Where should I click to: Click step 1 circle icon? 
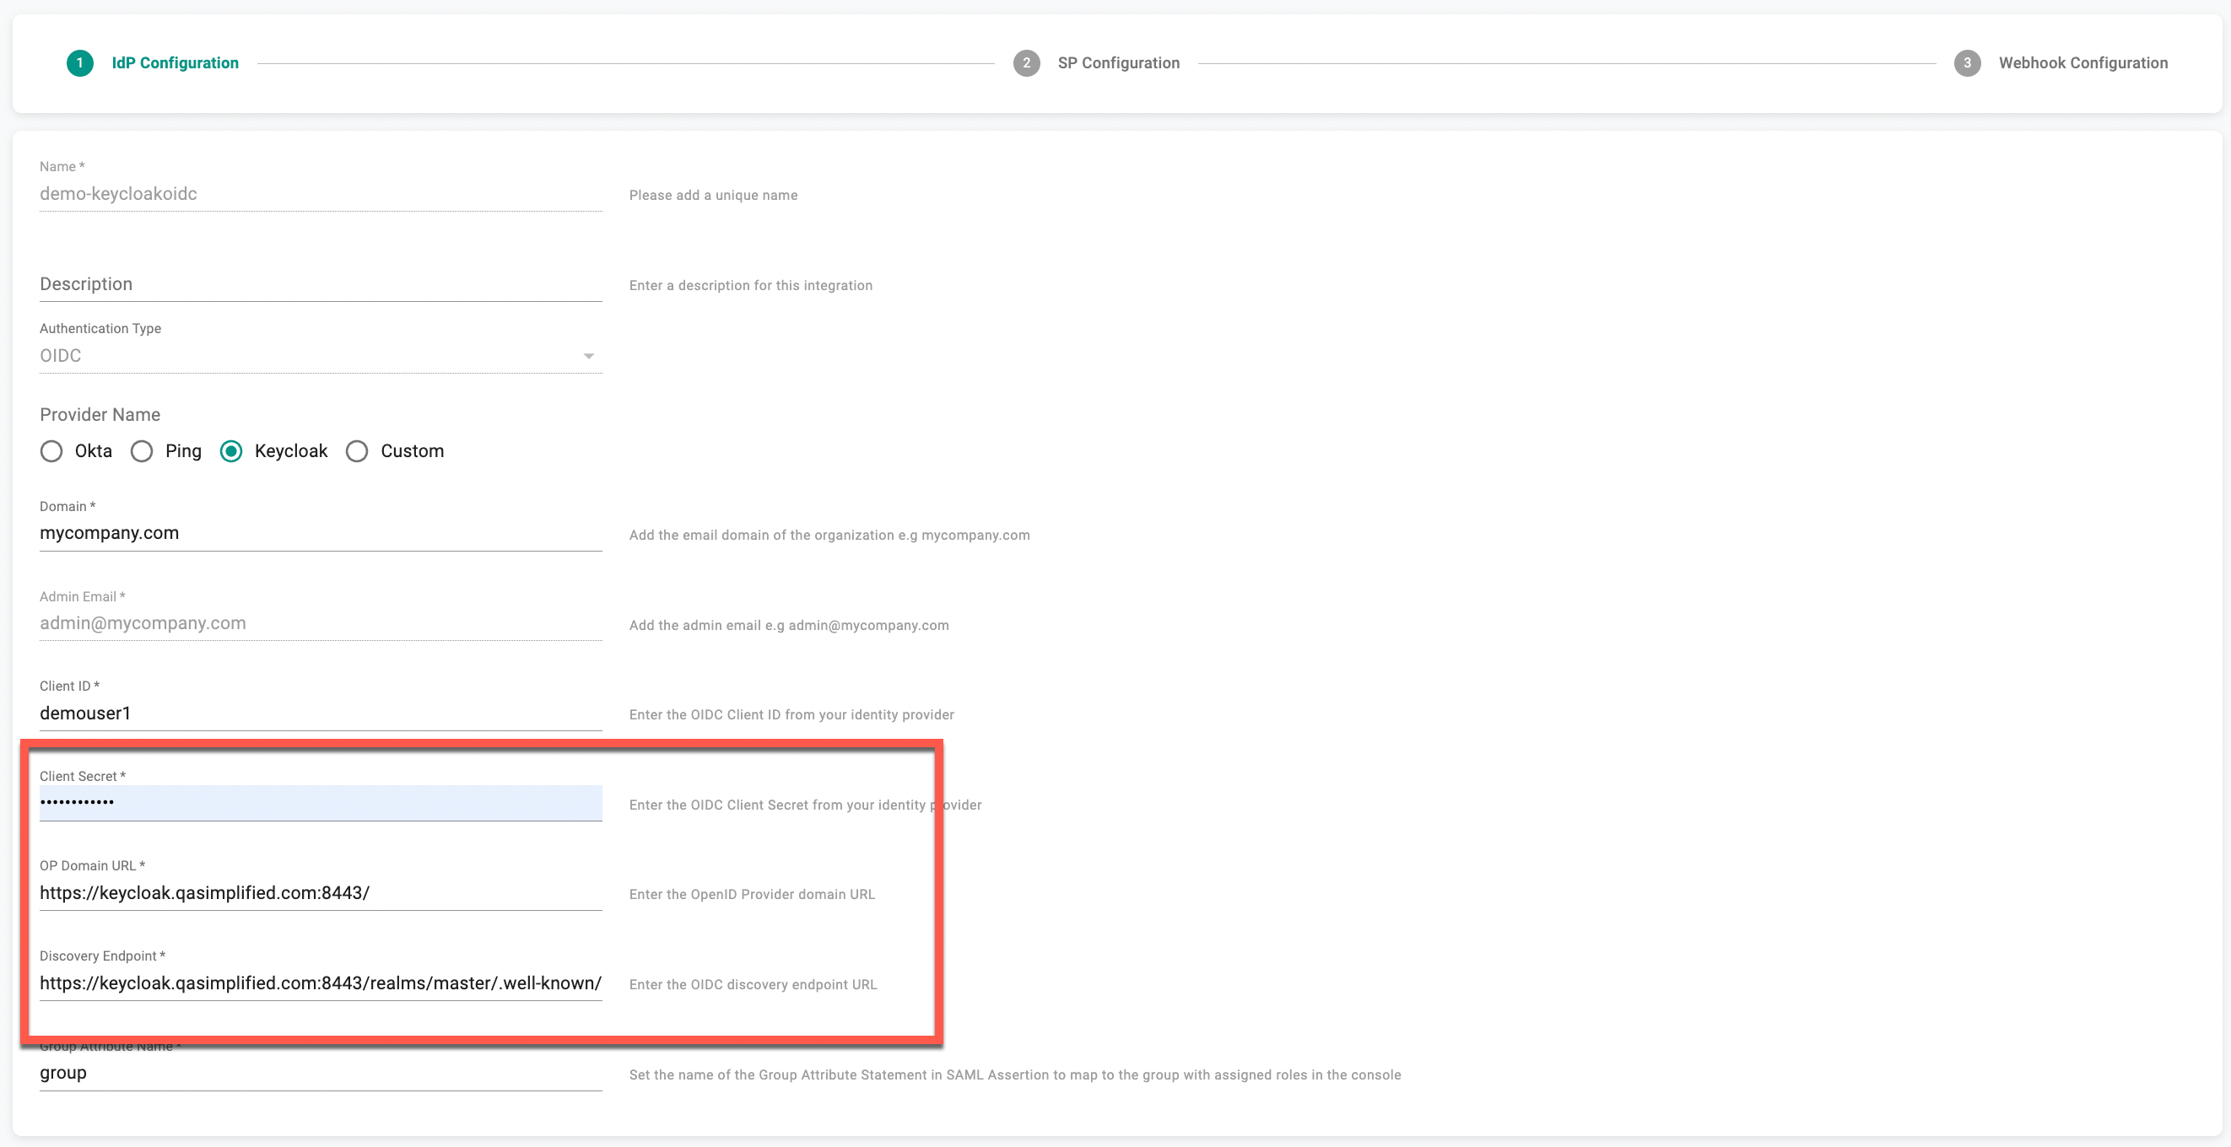[79, 63]
